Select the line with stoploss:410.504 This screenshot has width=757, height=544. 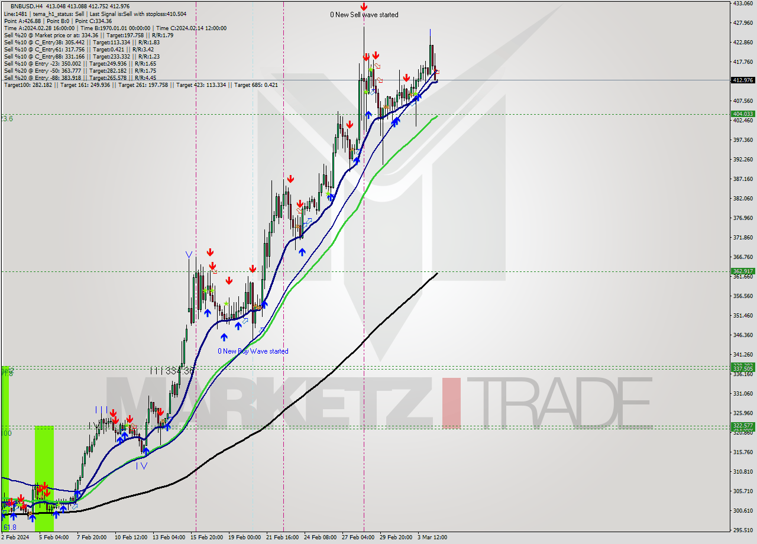coord(95,14)
